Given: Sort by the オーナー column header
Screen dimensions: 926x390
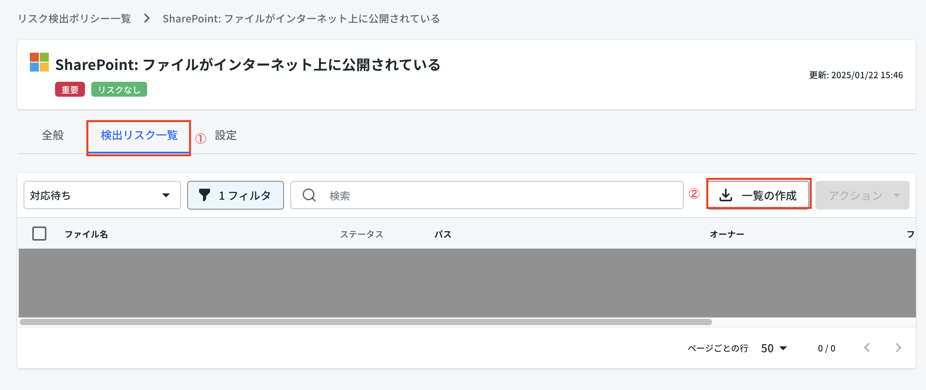Looking at the screenshot, I should click(x=727, y=234).
